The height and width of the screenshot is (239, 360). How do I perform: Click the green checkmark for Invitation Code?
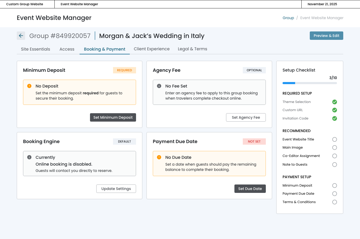334,118
